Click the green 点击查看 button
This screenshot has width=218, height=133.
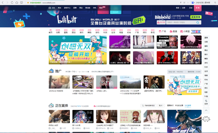tap(196, 17)
